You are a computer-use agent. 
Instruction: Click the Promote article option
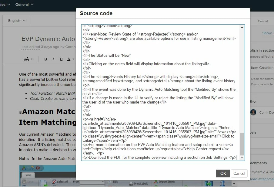pos(262,84)
